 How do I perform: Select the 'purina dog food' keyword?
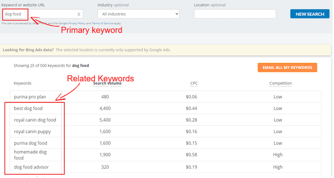coord(31,143)
